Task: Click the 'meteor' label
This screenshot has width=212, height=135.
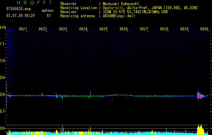Action: (48, 10)
